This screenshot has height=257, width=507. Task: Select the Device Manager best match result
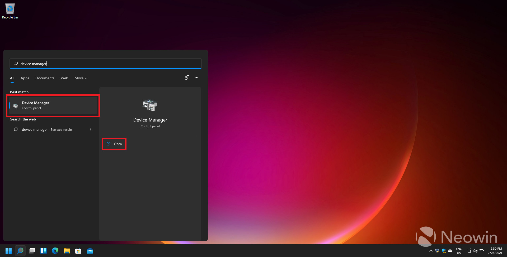pyautogui.click(x=53, y=105)
